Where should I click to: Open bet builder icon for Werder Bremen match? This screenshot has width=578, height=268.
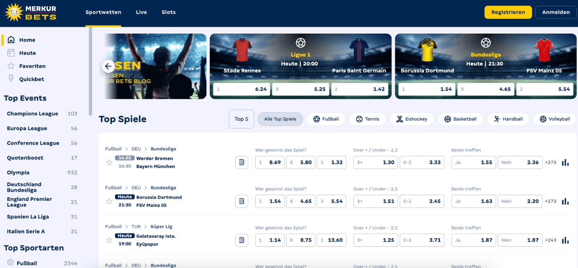[242, 162]
